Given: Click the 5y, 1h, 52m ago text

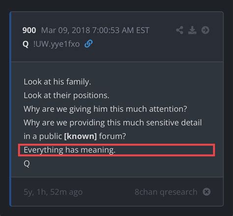Looking at the screenshot, I should coord(53,192).
